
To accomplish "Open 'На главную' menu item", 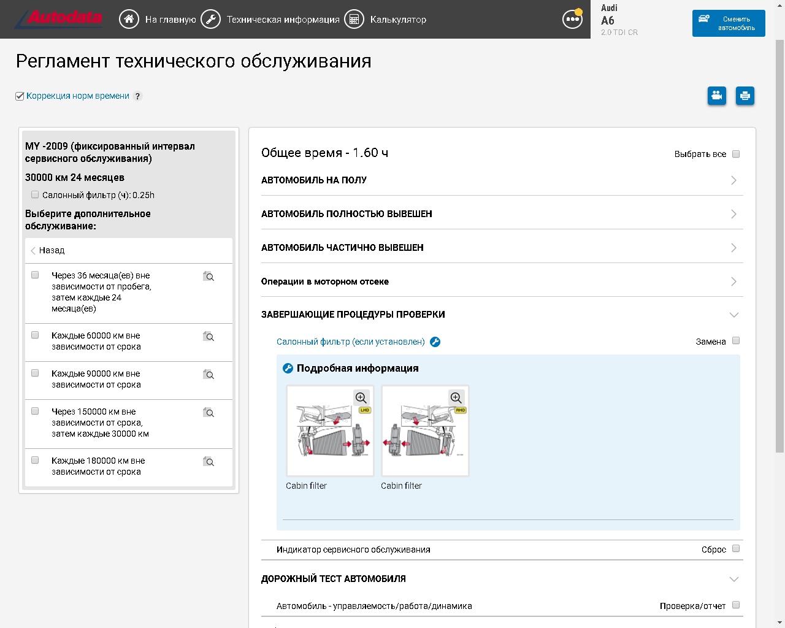I will click(170, 20).
